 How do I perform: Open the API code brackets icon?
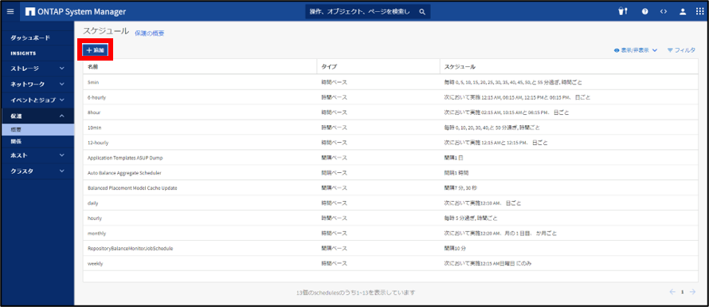(664, 12)
